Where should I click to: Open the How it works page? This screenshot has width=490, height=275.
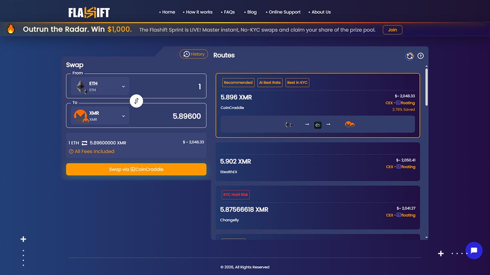click(199, 12)
